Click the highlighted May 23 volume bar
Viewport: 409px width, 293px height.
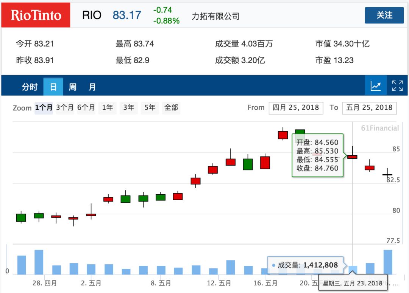(x=353, y=270)
